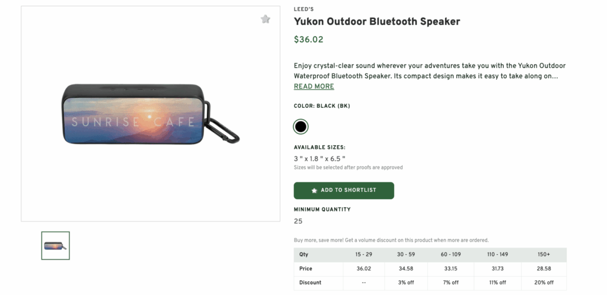Click the green $36.02 price
Screen dimensions: 607x295
click(308, 40)
